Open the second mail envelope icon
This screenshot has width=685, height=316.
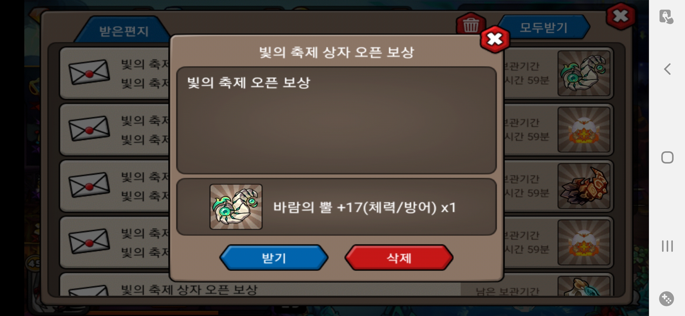[x=89, y=128]
